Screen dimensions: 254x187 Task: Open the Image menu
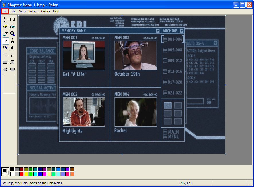33,11
